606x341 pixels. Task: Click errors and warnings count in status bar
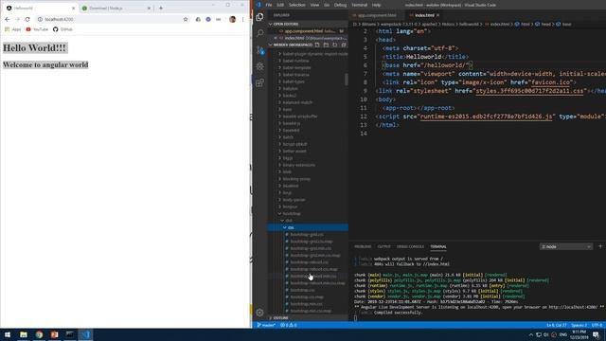tap(288, 325)
